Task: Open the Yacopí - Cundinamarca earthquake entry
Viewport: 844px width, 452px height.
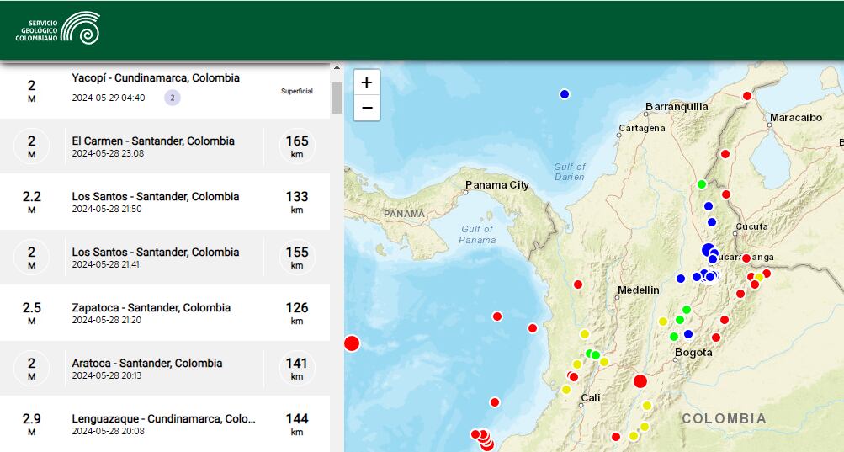Action: click(156, 78)
